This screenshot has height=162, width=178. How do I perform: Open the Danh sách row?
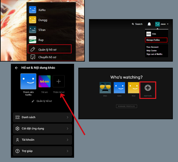[x=42, y=117]
